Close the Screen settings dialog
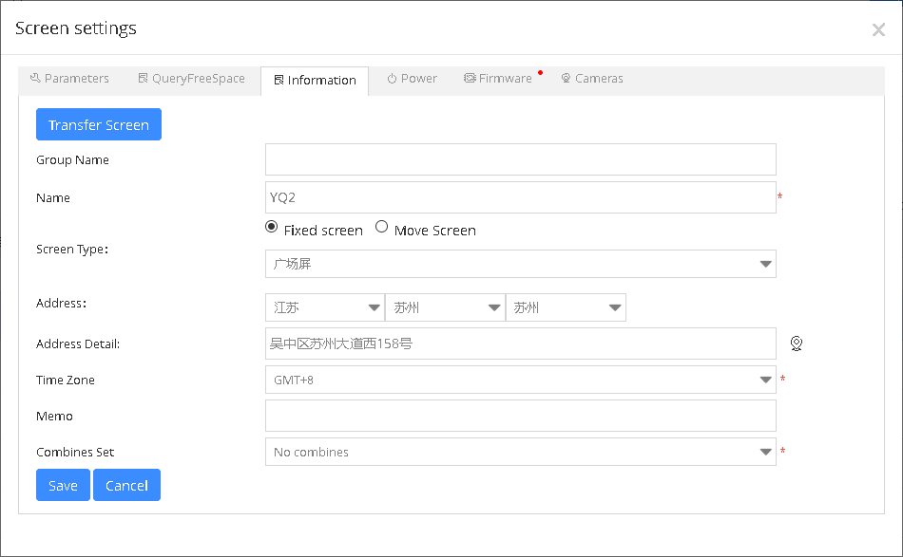The height and width of the screenshot is (557, 903). [878, 29]
